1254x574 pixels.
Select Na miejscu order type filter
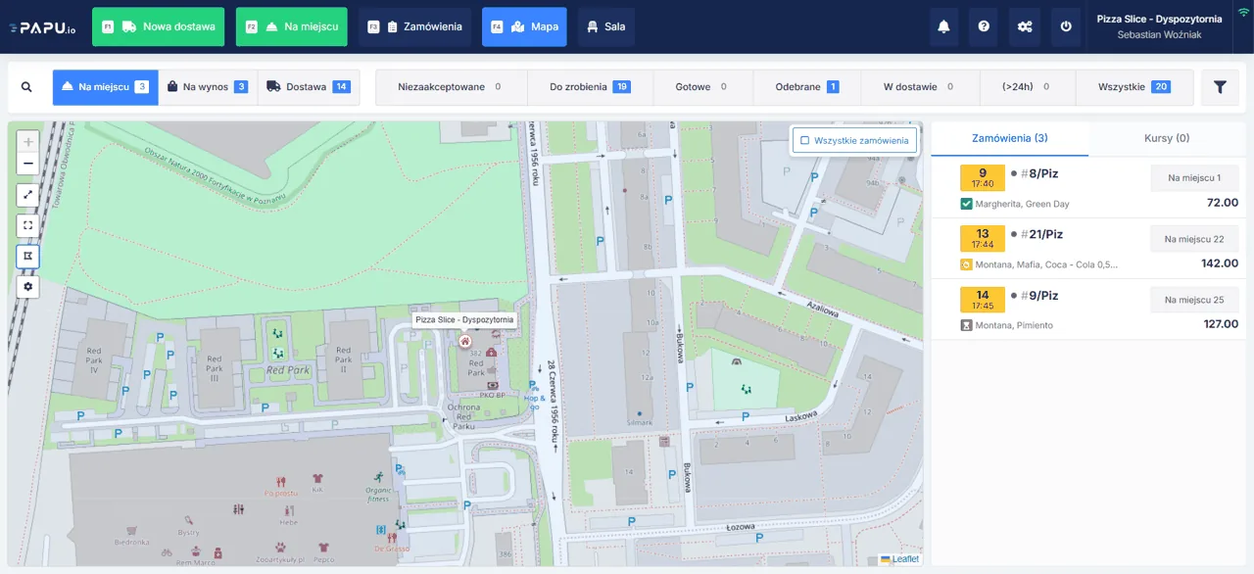click(x=105, y=87)
